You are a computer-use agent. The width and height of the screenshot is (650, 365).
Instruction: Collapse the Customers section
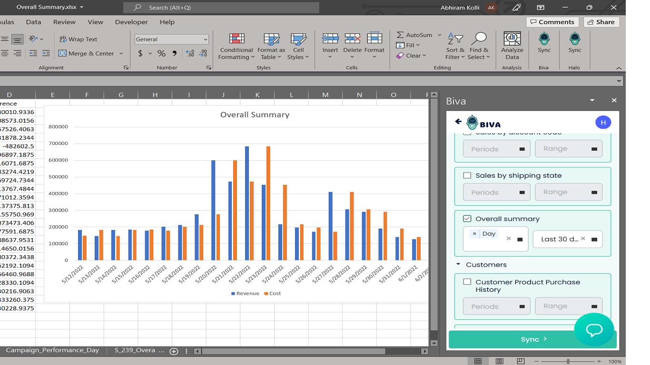[x=458, y=265]
